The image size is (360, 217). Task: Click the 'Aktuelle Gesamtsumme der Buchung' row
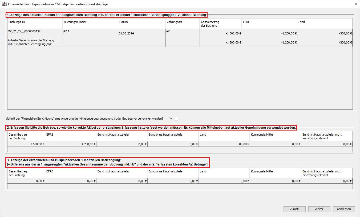pos(35,42)
